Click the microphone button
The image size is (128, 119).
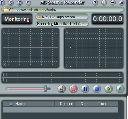coord(62,89)
